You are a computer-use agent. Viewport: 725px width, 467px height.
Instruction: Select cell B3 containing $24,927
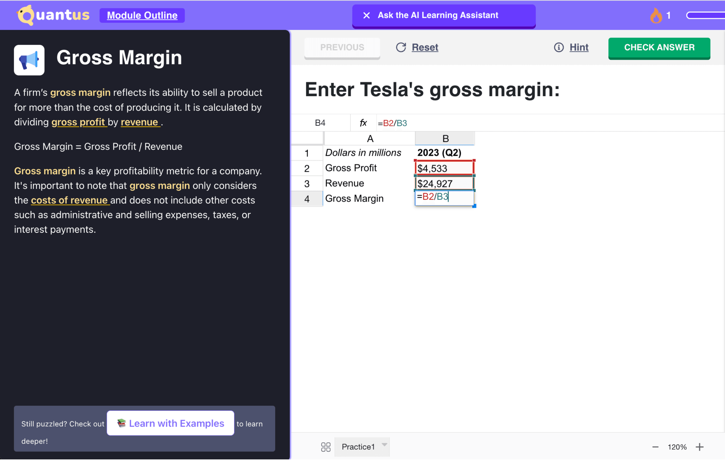tap(444, 184)
